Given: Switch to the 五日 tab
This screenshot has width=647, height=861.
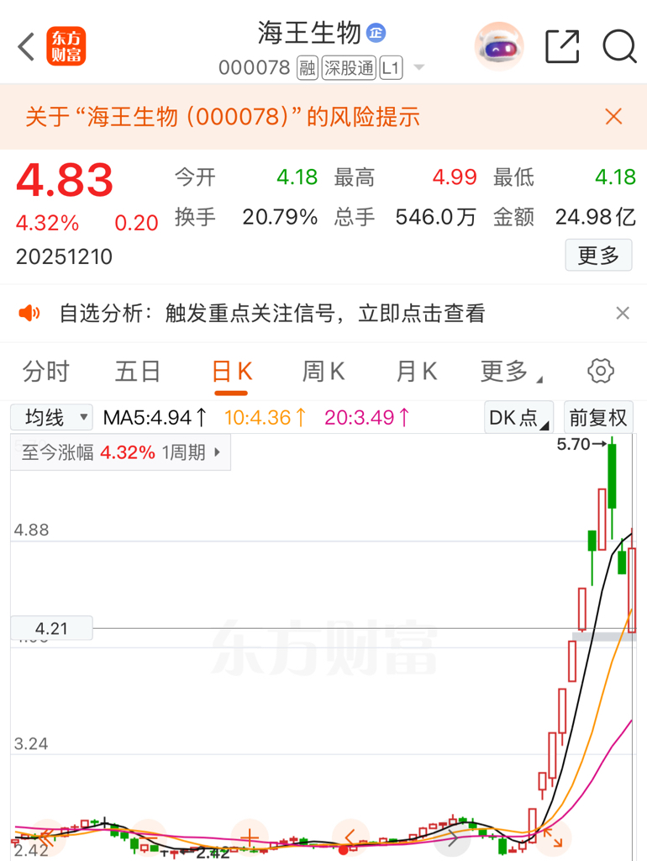Looking at the screenshot, I should pos(138,371).
